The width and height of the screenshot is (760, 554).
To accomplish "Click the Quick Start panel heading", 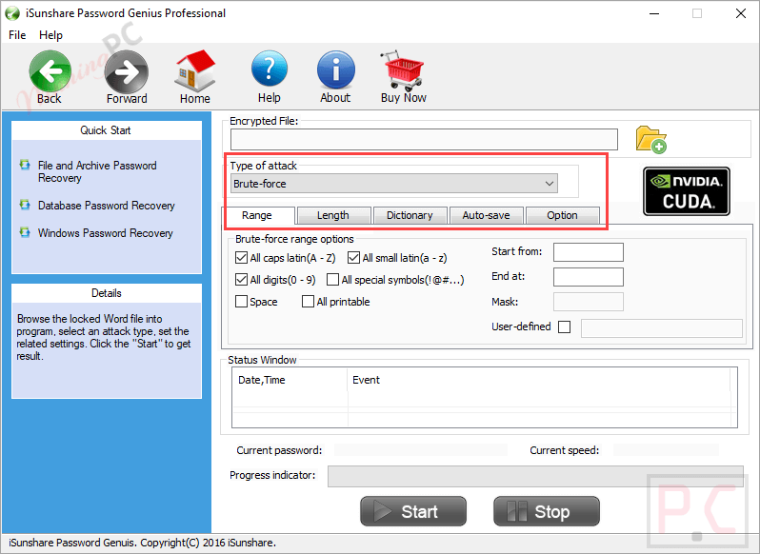I will point(106,130).
